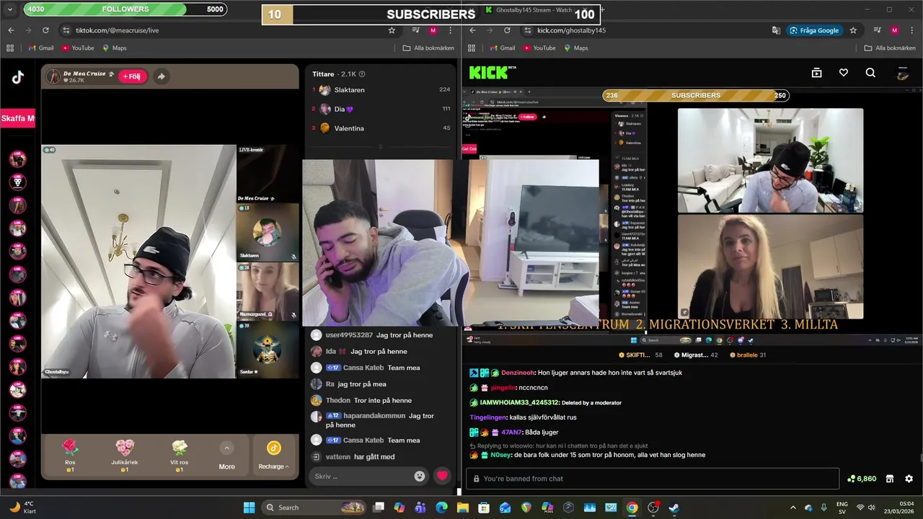Click the TikTok logo in left window
The image size is (923, 519).
(17, 78)
